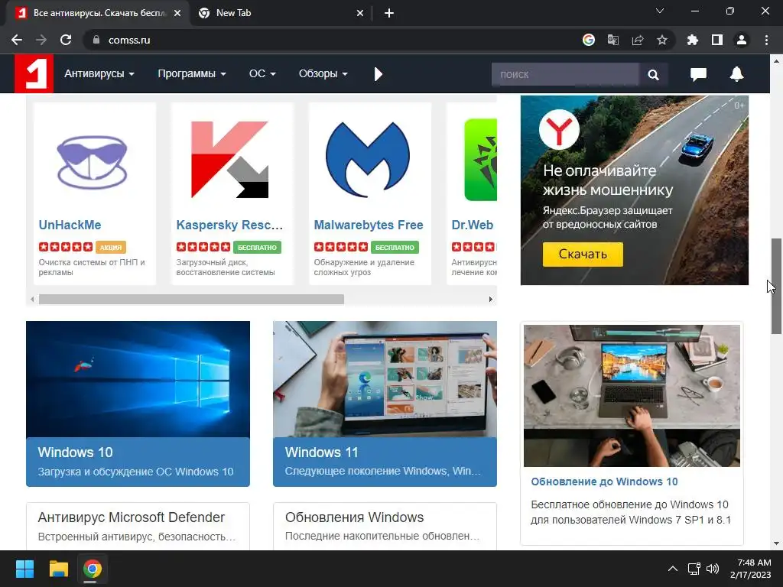Click carousel scroll right arrow
The width and height of the screenshot is (783, 587).
(x=490, y=300)
